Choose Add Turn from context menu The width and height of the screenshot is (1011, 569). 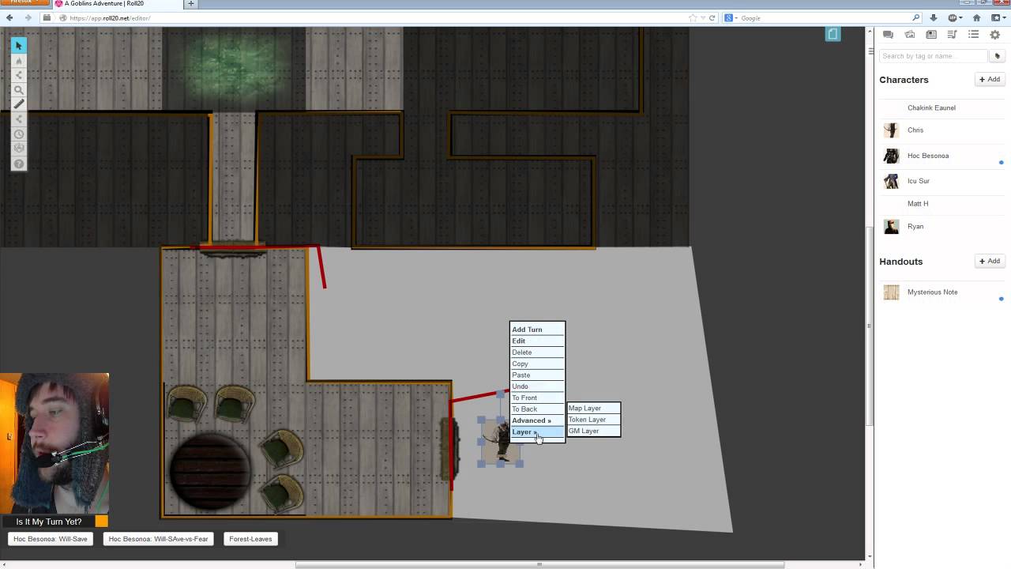click(537, 330)
